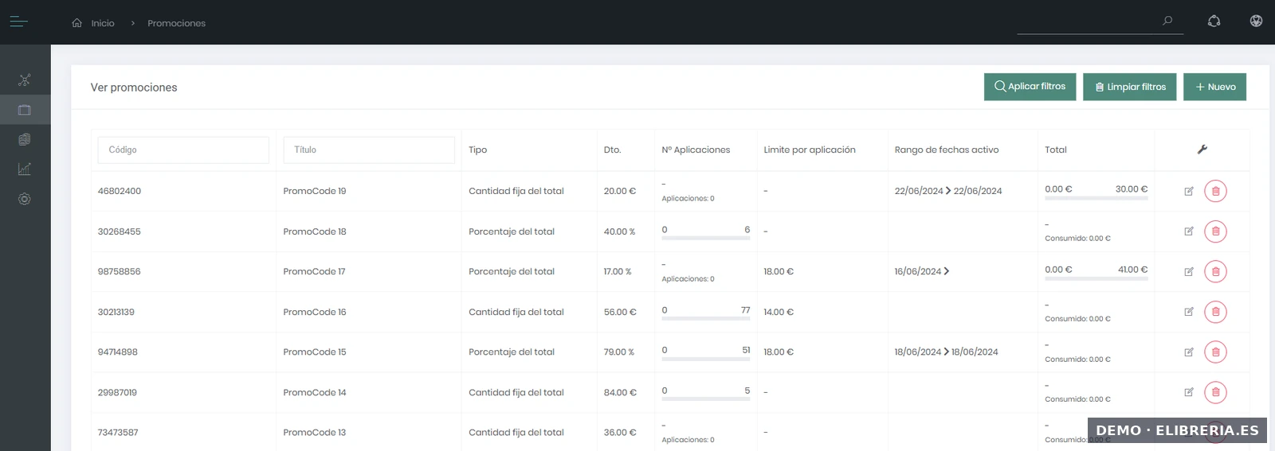The height and width of the screenshot is (451, 1275).
Task: Click the wrench column header icon
Action: click(1202, 150)
